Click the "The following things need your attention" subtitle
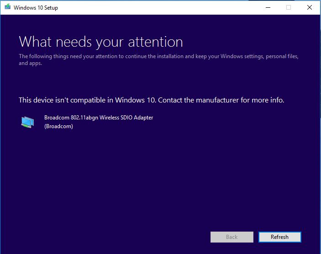The height and width of the screenshot is (254, 321). point(158,59)
